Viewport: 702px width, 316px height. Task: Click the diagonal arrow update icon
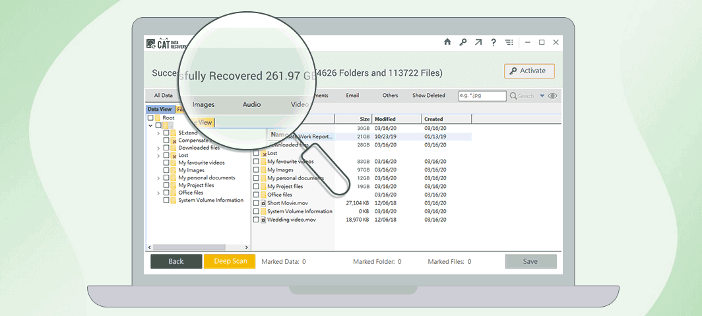click(x=478, y=42)
